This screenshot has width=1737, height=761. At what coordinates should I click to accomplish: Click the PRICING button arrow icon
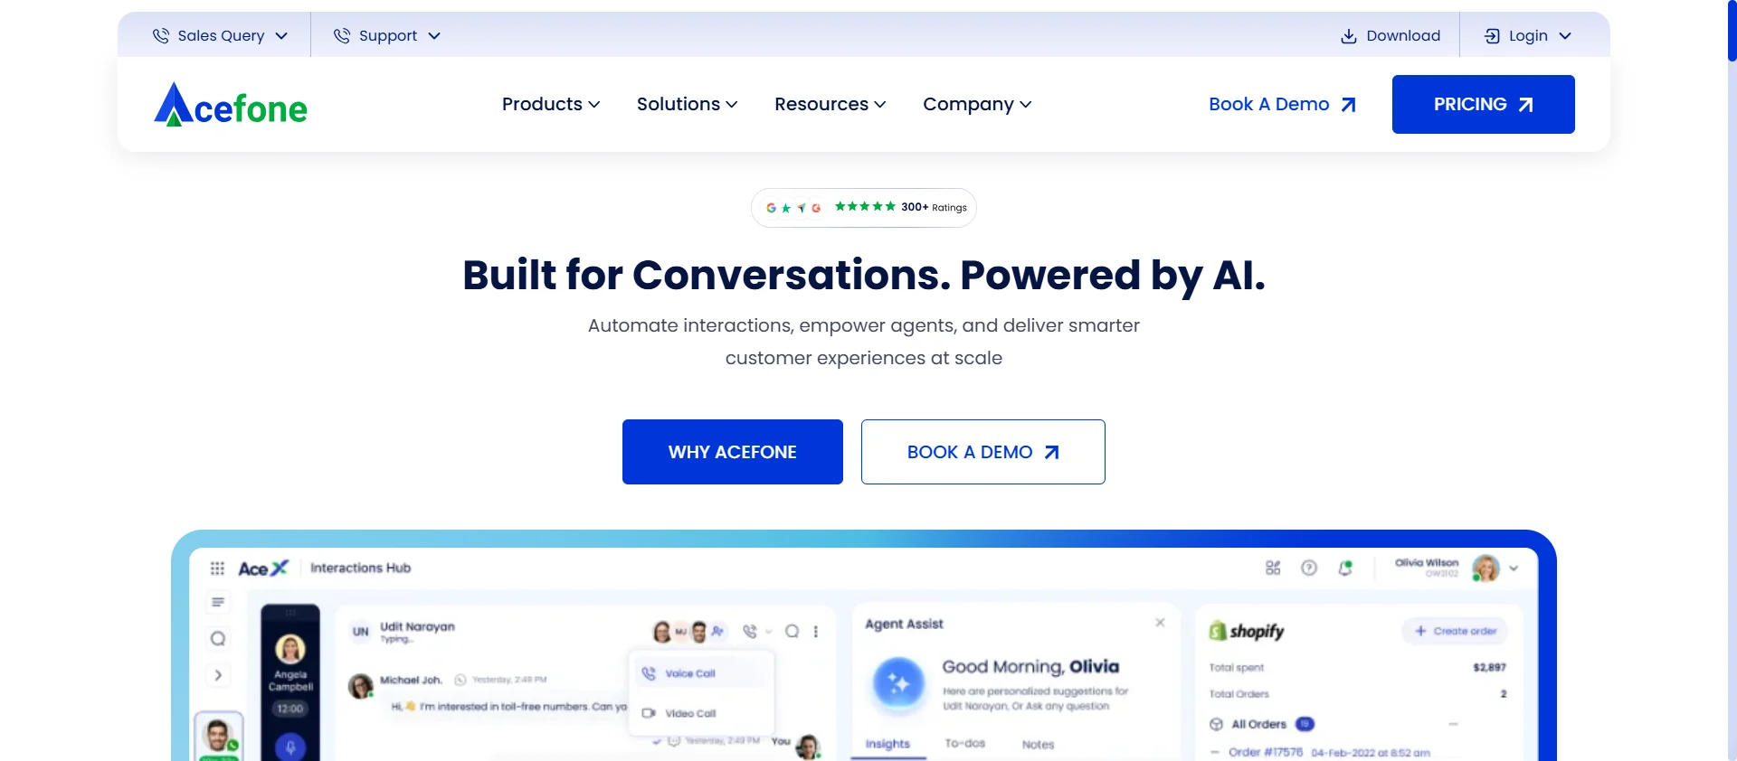[1525, 105]
